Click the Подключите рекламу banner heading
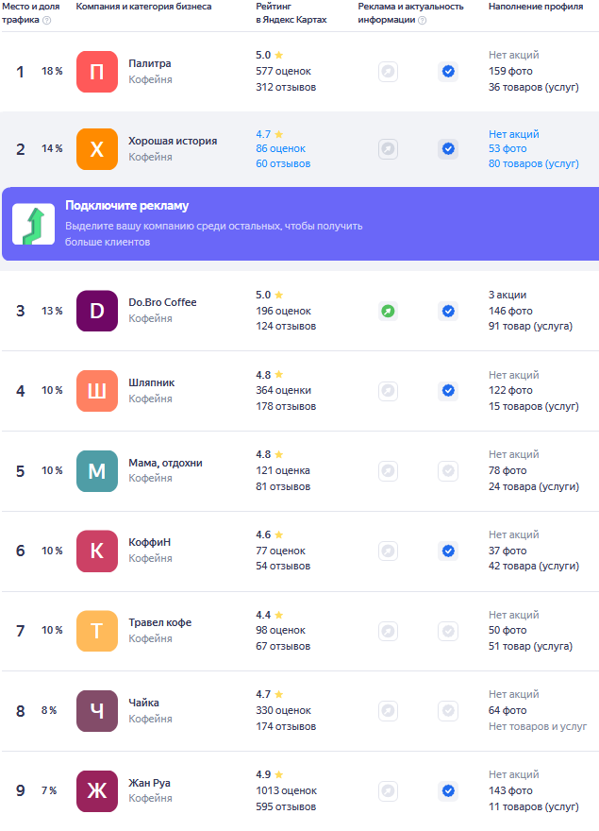Viewport: 599px width, 831px height. coord(127,206)
